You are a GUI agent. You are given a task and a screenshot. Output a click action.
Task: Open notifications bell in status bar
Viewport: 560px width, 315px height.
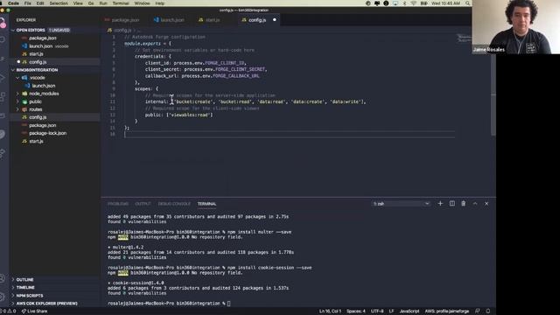click(488, 311)
